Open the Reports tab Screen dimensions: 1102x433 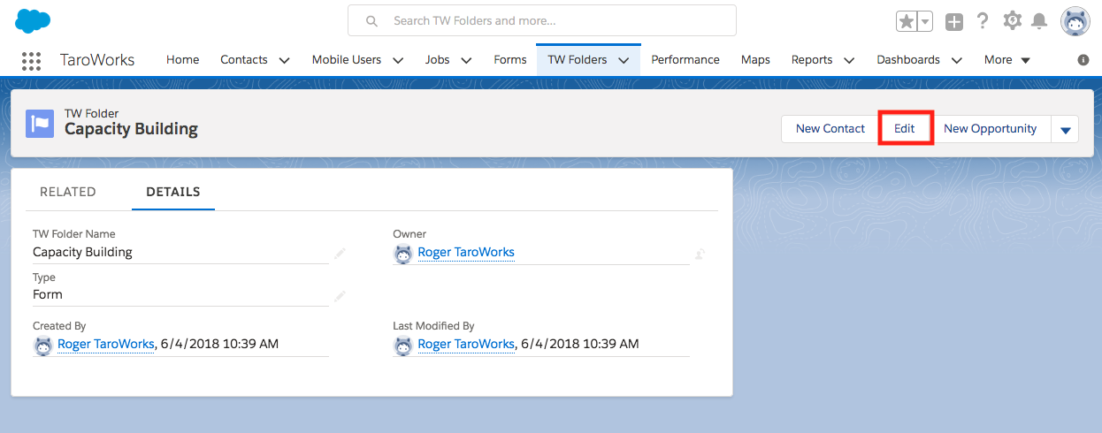point(812,60)
